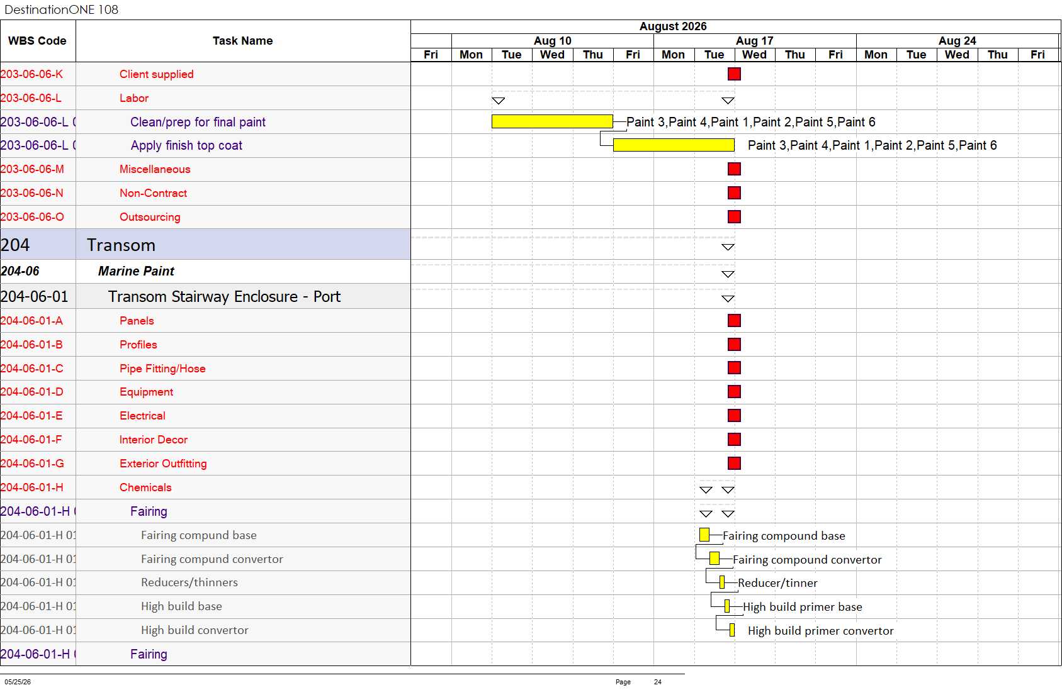Click the Task Name column header
This screenshot has width=1062, height=690.
[243, 41]
